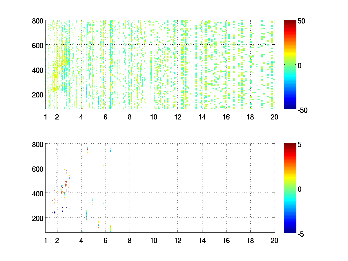Click x-axis tick '2' under upper plot
This screenshot has height=261, width=348.
(x=57, y=117)
